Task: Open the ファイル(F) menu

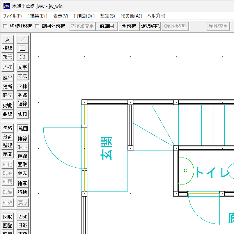Action: tap(12, 16)
